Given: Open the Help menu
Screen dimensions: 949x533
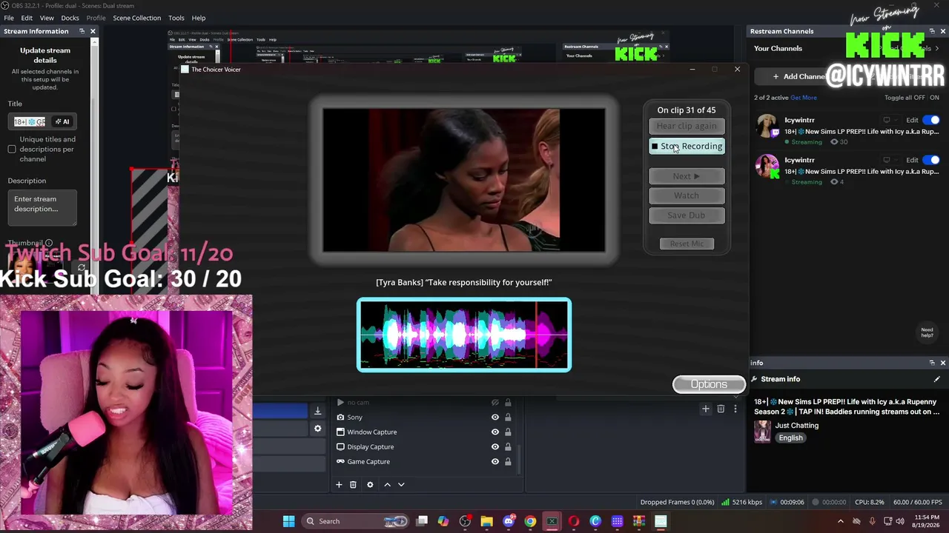Looking at the screenshot, I should click(199, 18).
